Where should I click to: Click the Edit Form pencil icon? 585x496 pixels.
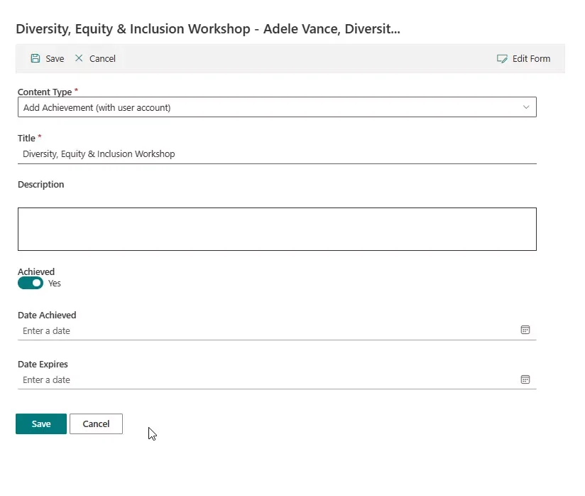coord(502,59)
